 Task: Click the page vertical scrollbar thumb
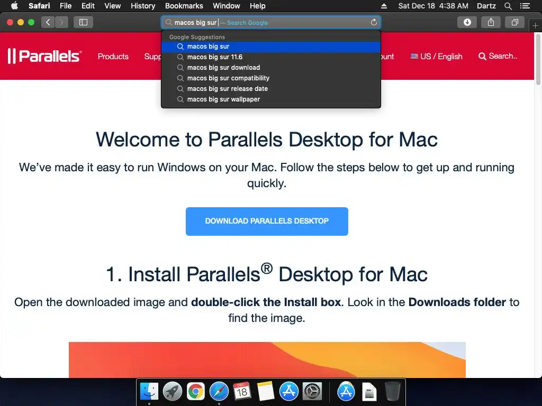click(538, 59)
